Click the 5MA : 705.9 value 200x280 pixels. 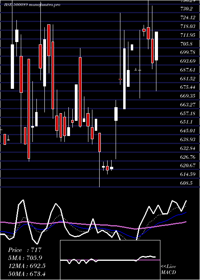pos(25,258)
